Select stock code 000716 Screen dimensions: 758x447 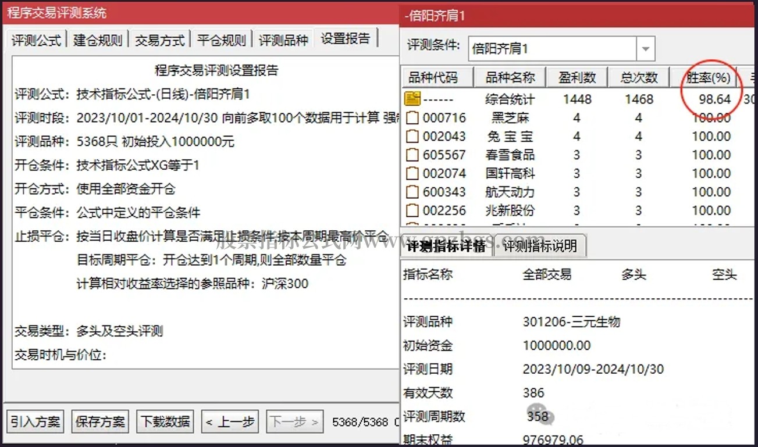(444, 118)
